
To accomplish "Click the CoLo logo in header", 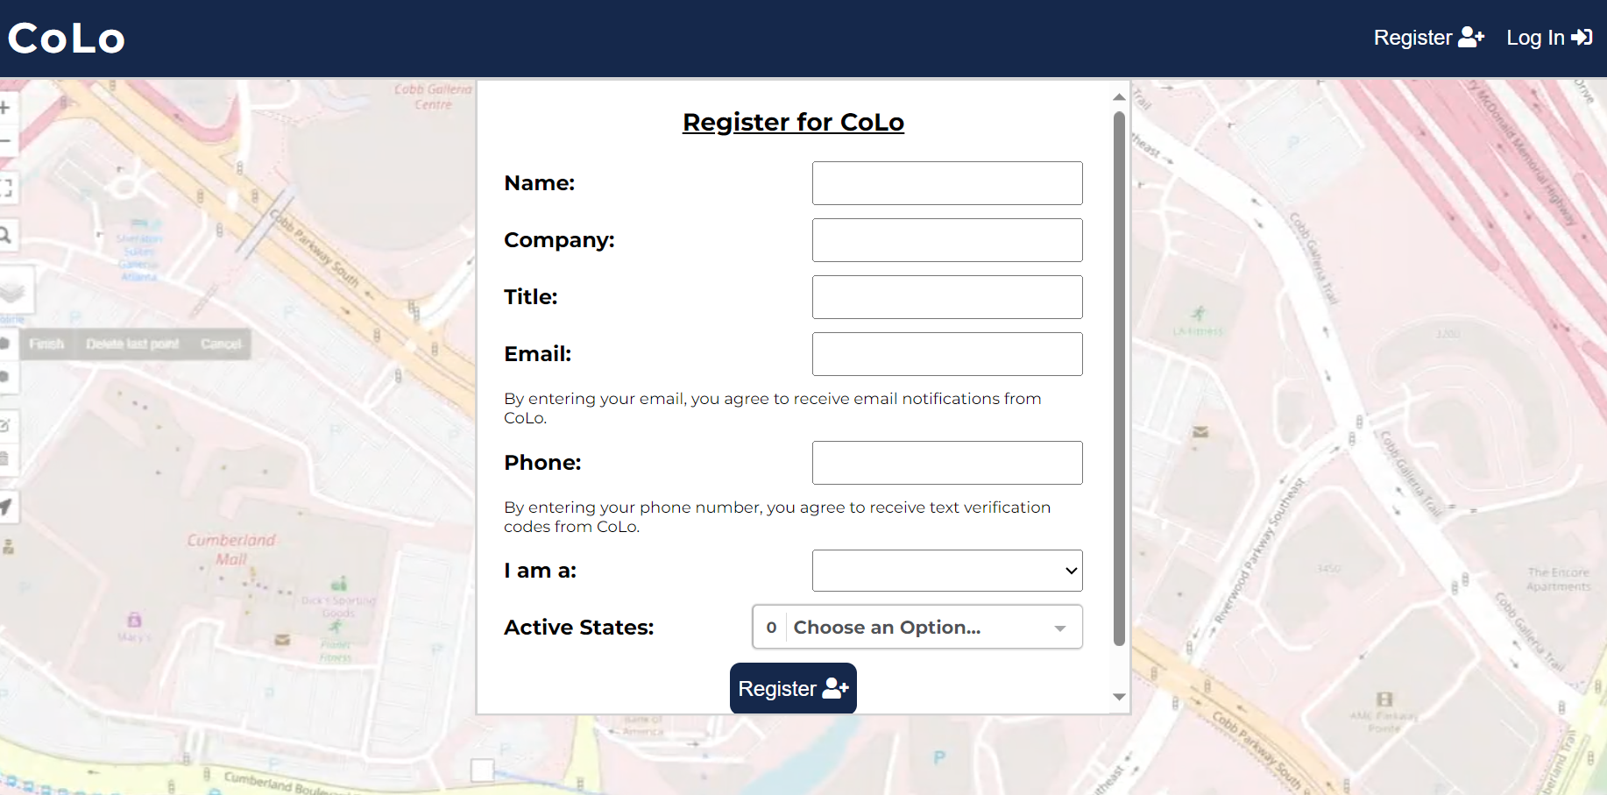I will click(67, 39).
